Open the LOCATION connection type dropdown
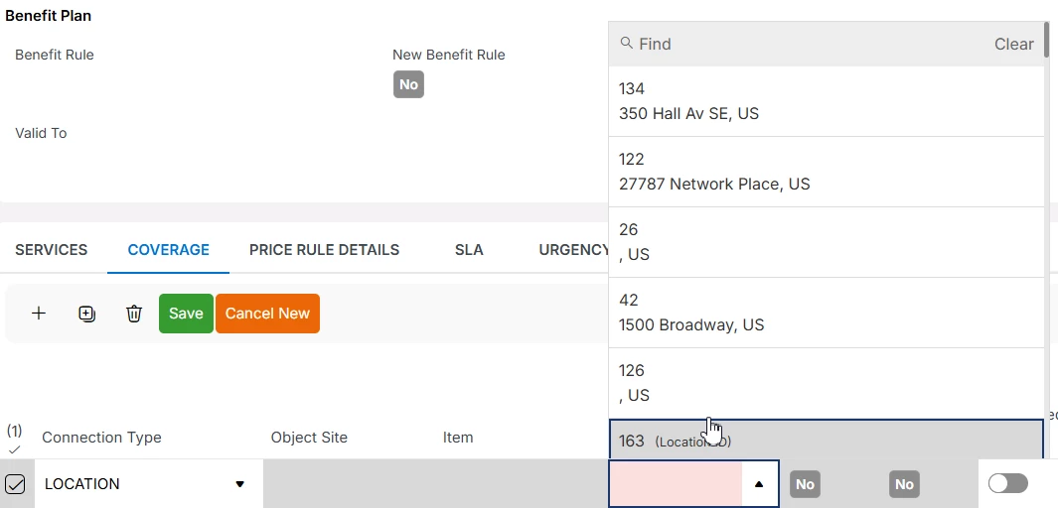Image resolution: width=1058 pixels, height=508 pixels. (239, 484)
